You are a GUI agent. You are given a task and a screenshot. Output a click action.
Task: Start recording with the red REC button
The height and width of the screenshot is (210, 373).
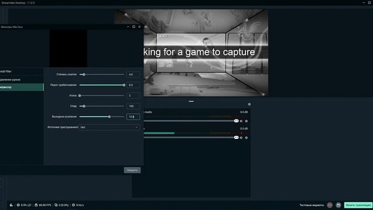click(x=330, y=205)
